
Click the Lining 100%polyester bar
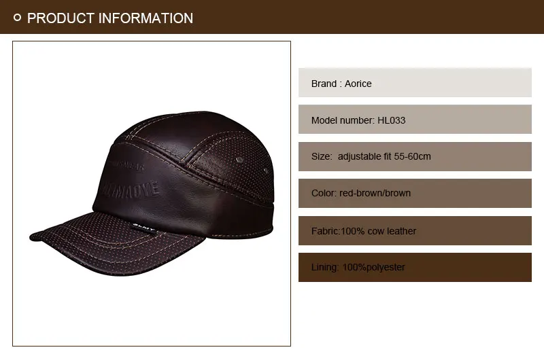415,267
